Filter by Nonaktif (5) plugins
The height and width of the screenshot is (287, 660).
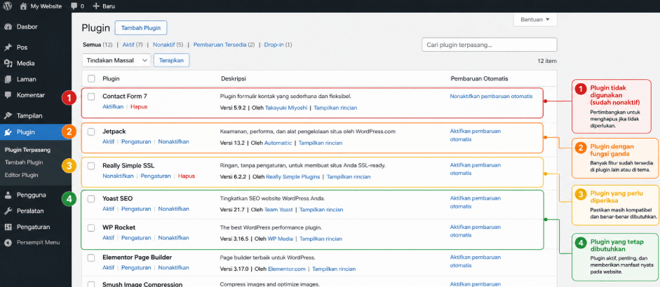168,45
